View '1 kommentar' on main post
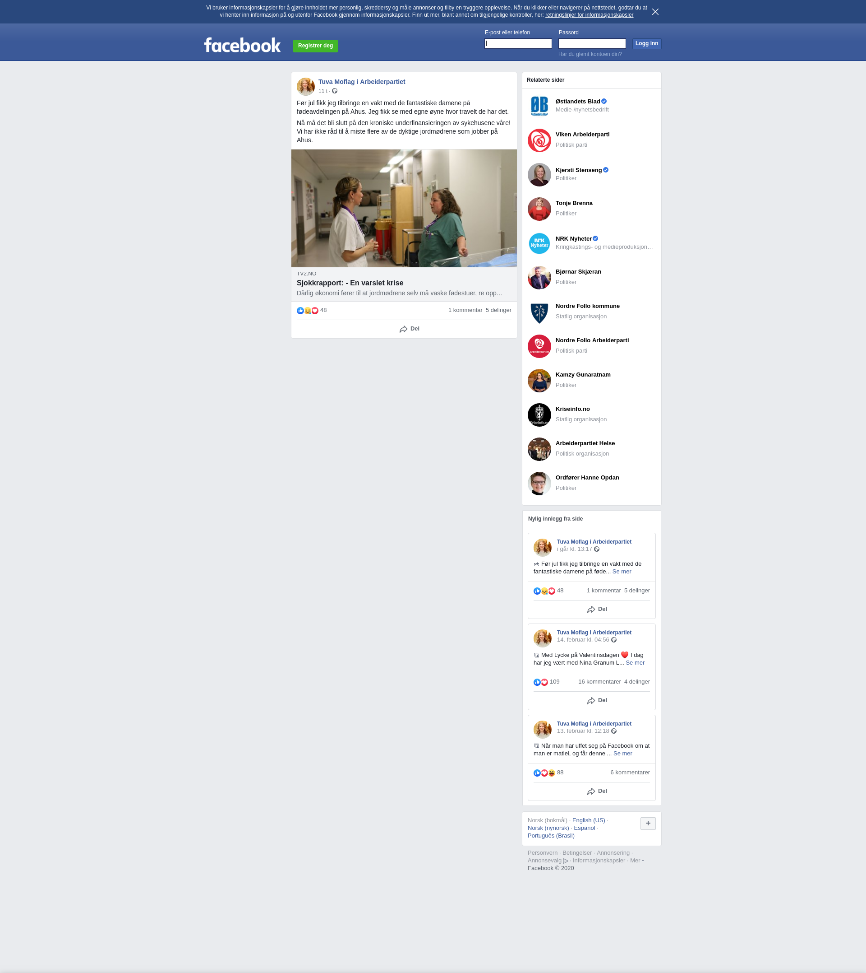The width and height of the screenshot is (866, 973). coord(465,310)
